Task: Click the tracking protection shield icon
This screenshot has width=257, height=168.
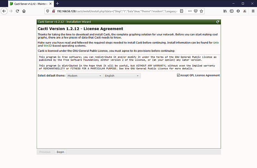Action: click(x=47, y=11)
